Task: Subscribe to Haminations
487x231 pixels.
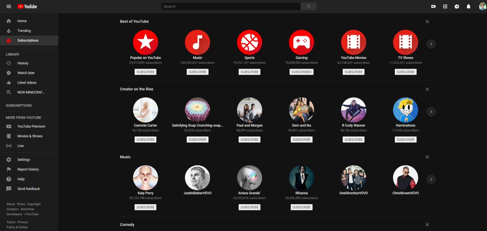Action: coord(405,140)
